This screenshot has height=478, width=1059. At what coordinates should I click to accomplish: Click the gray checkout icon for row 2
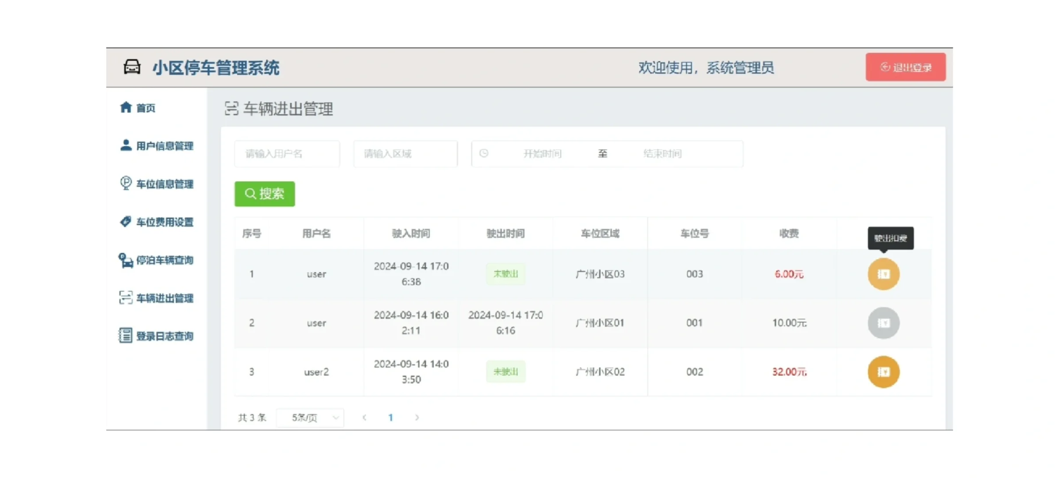pyautogui.click(x=883, y=323)
